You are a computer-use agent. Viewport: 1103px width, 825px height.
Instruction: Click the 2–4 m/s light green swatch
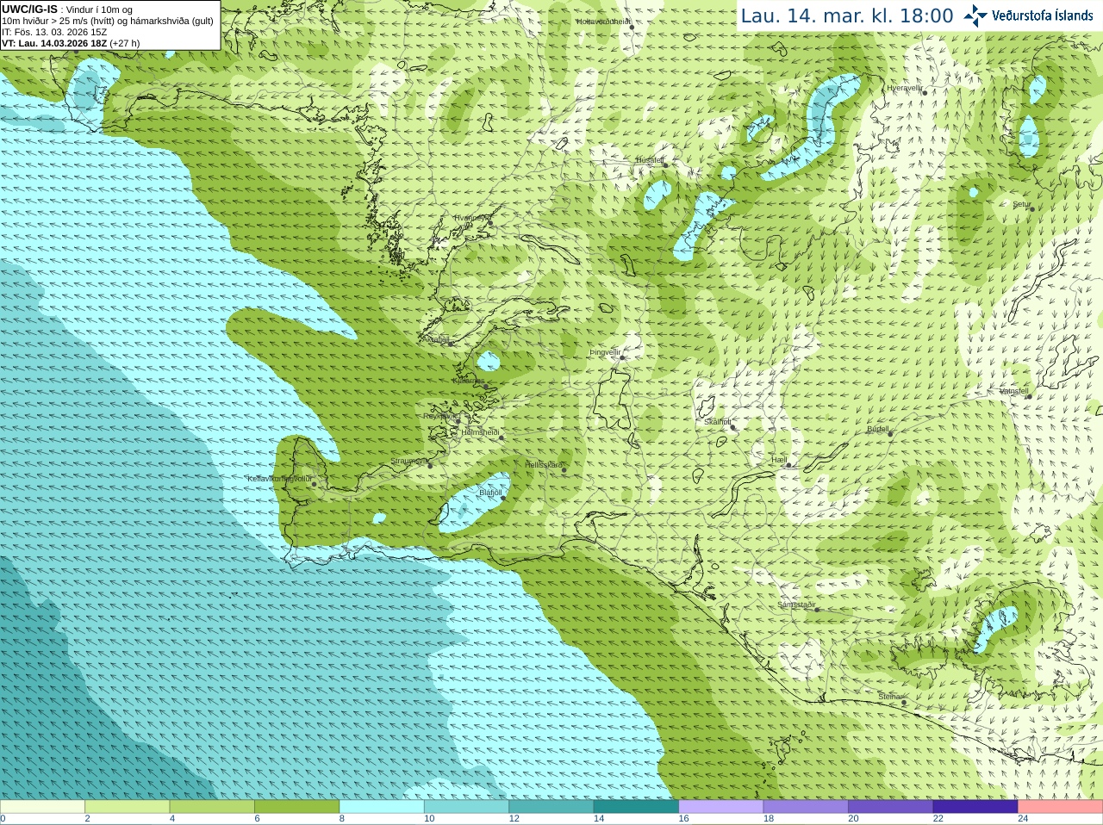(x=127, y=807)
